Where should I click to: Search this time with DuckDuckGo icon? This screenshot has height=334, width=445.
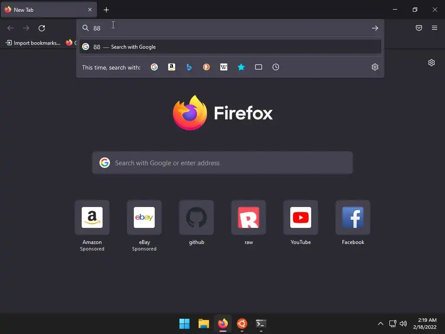point(206,67)
